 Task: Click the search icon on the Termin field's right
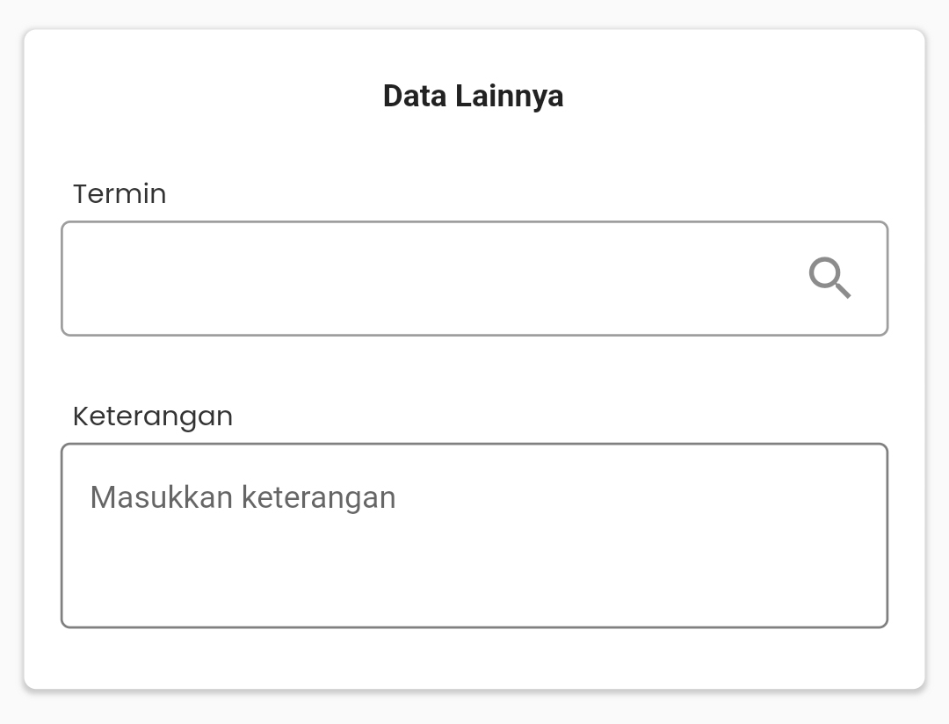point(829,278)
